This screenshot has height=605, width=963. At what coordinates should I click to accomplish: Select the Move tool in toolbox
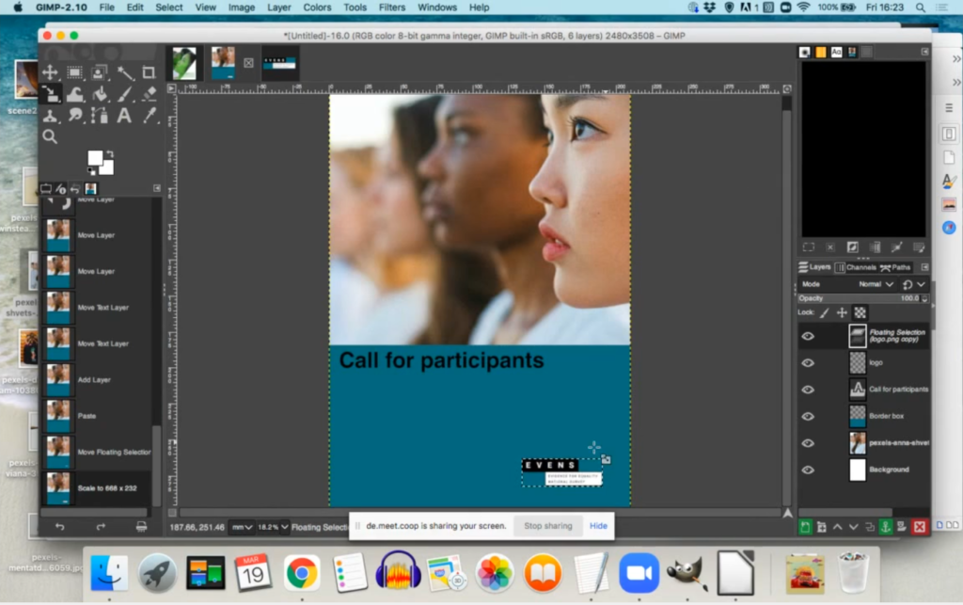[x=50, y=72]
